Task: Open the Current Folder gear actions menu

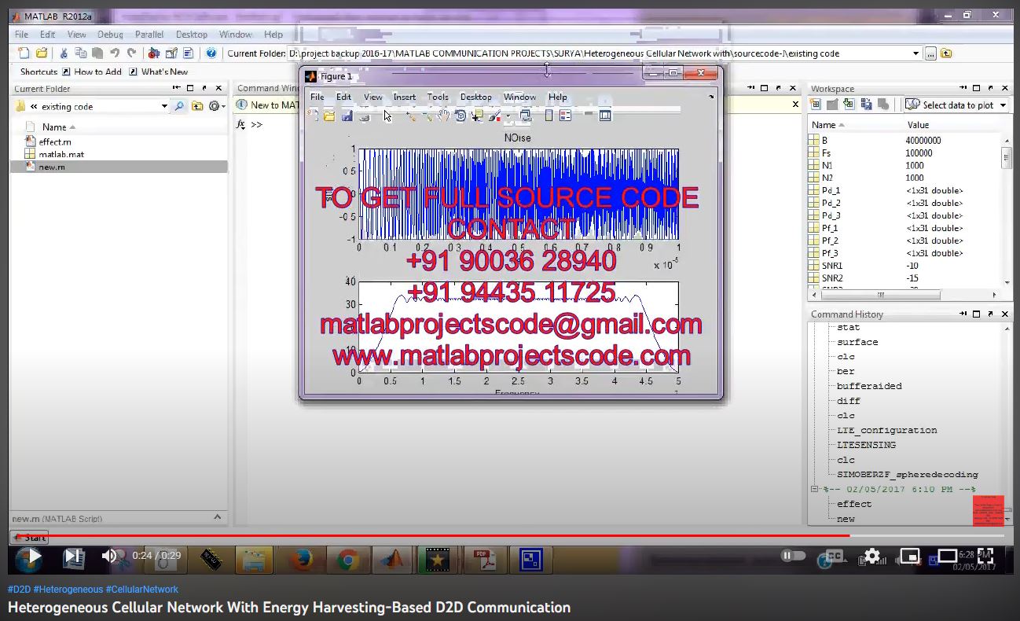Action: 215,106
